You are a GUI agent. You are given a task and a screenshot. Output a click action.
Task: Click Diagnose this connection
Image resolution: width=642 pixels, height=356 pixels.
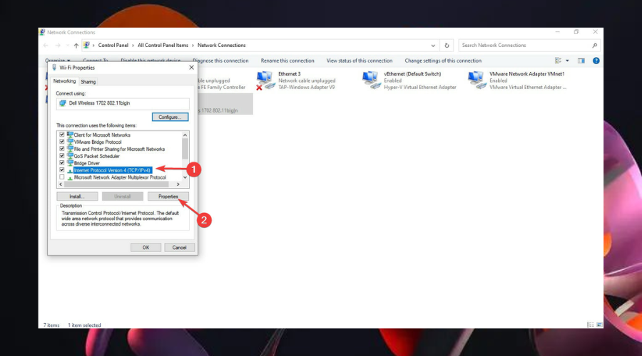[220, 61]
